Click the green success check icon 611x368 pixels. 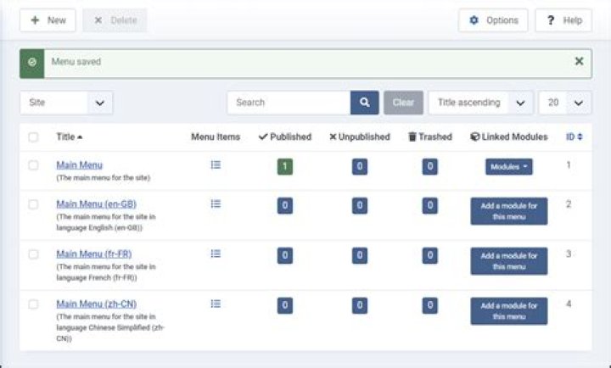point(32,62)
